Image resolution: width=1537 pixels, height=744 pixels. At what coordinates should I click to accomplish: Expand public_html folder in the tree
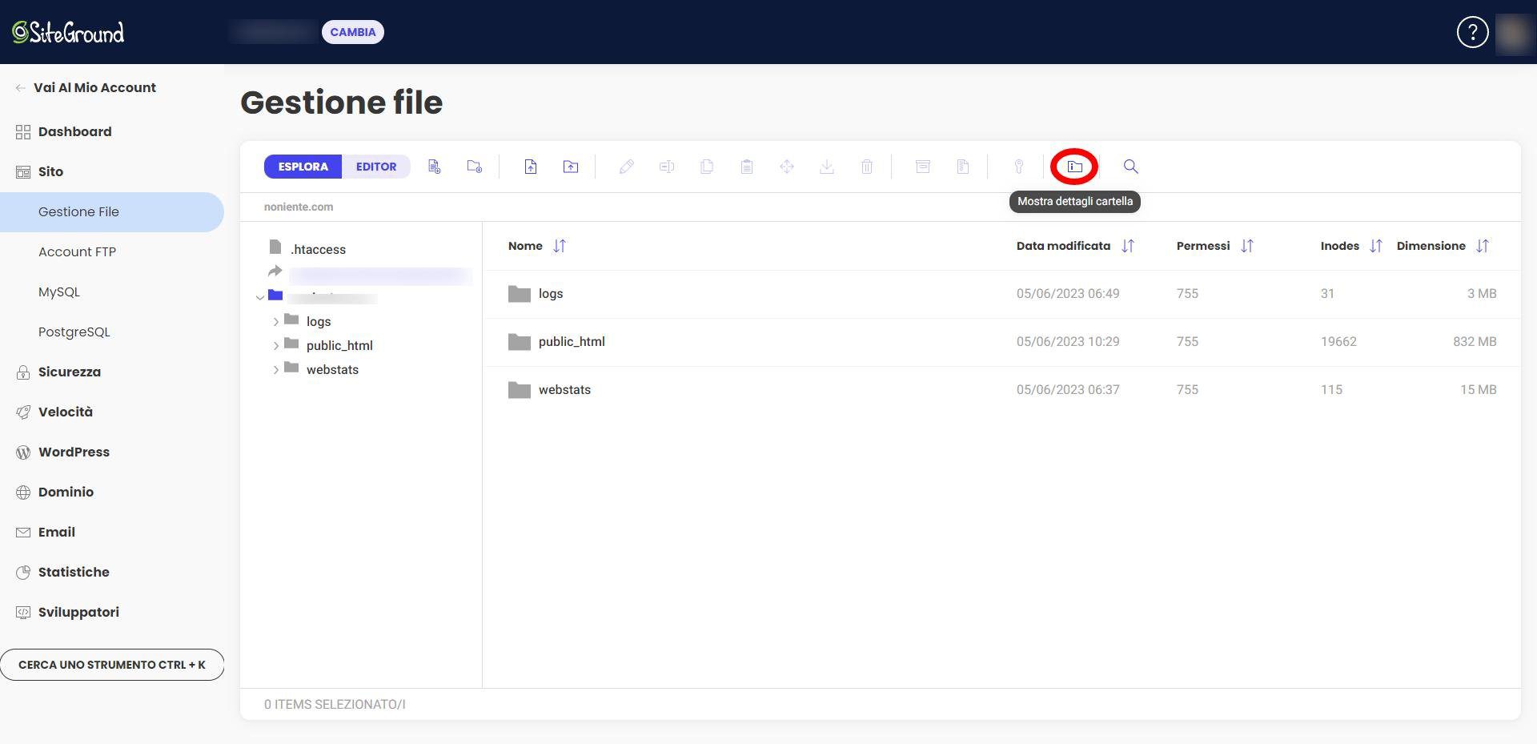point(276,346)
